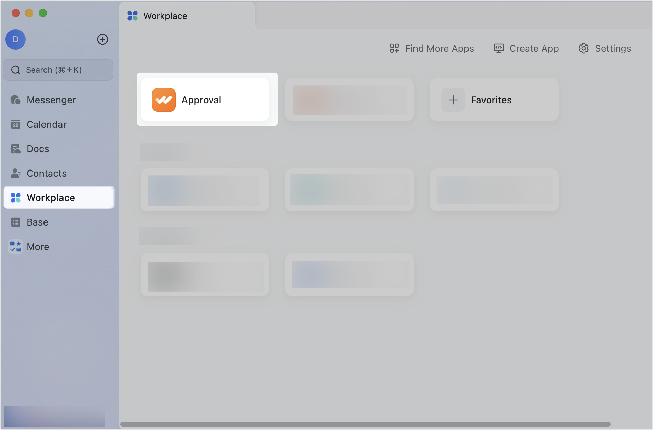The width and height of the screenshot is (653, 430).
Task: Click the Create App monitor icon
Action: pos(499,48)
